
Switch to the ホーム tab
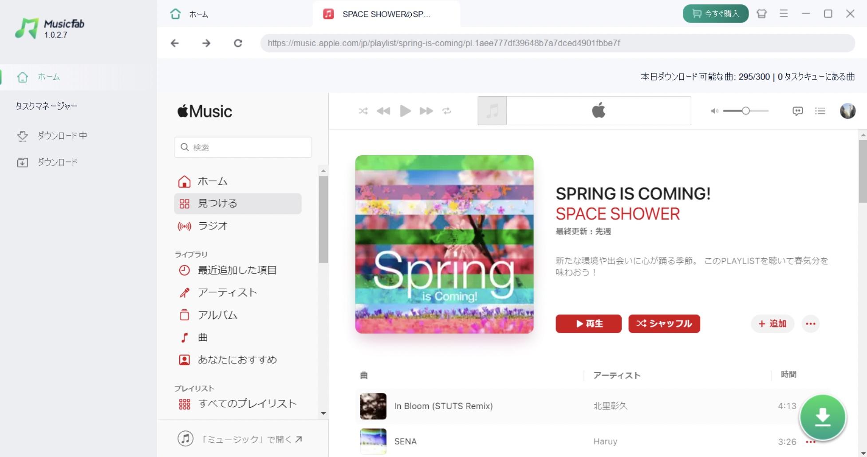[189, 14]
